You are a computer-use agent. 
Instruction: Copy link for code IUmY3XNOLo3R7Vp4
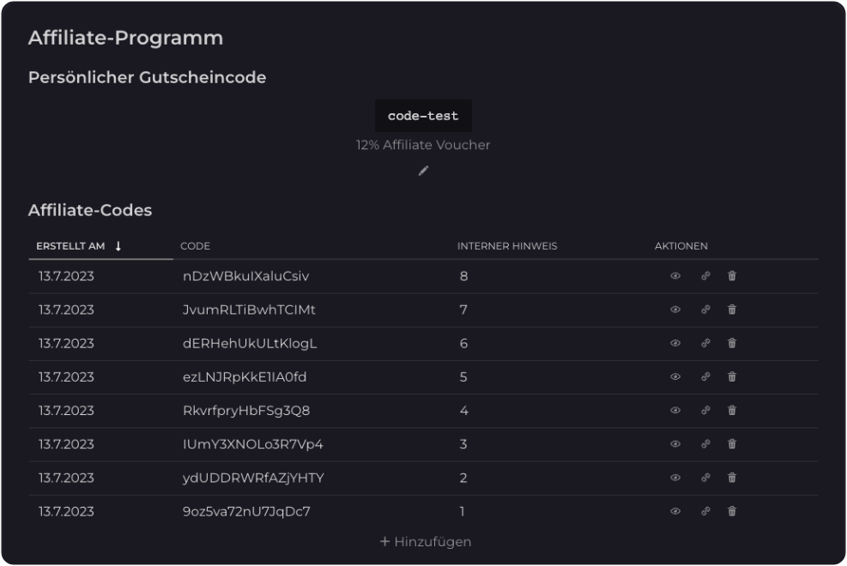[x=705, y=444]
